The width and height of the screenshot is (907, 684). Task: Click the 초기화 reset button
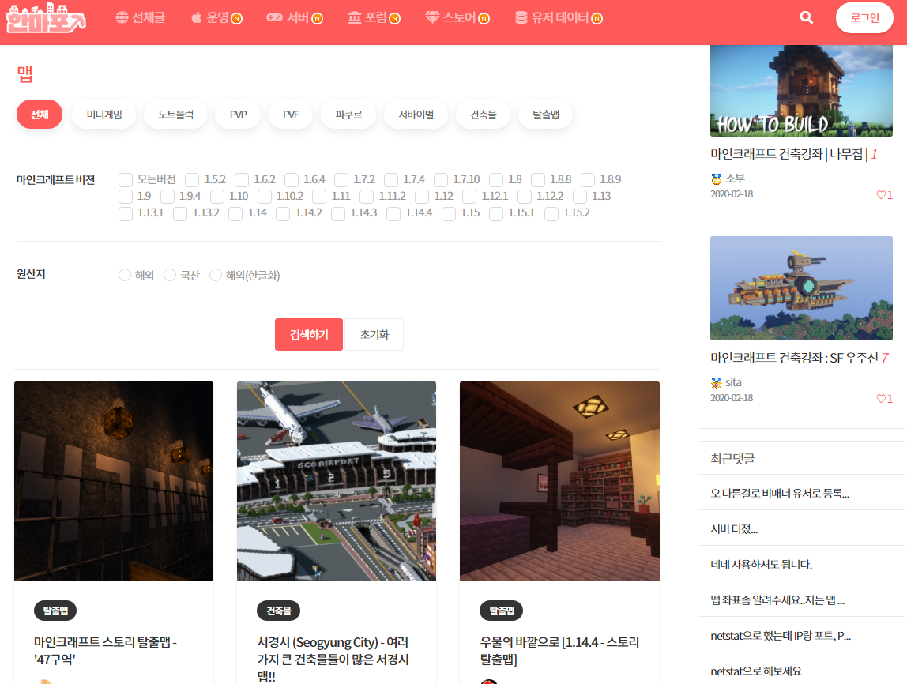[x=374, y=334]
